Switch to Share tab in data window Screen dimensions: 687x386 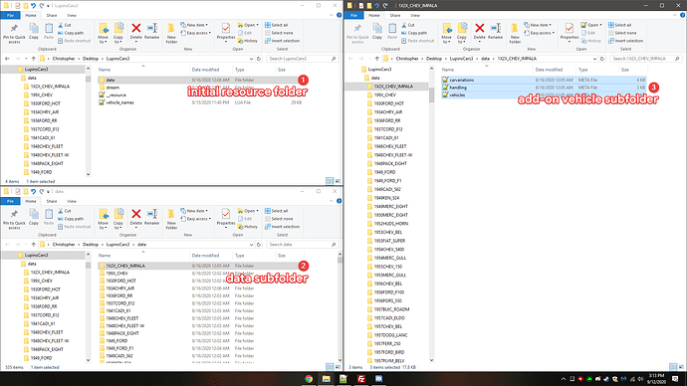(x=52, y=201)
